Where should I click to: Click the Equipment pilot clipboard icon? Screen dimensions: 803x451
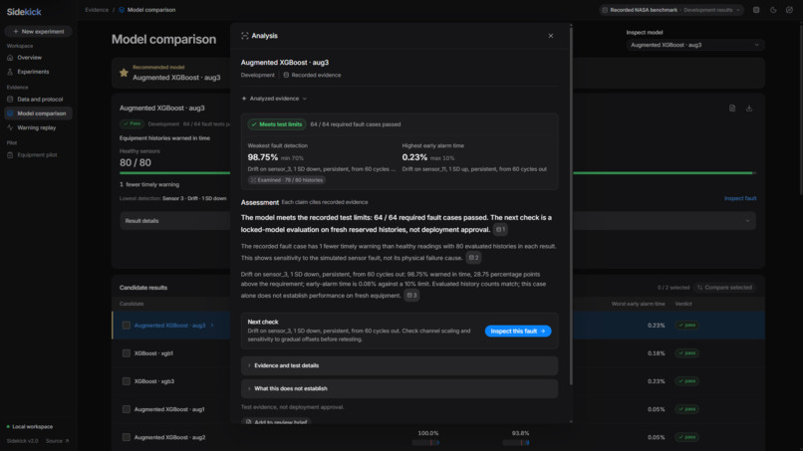pyautogui.click(x=10, y=154)
